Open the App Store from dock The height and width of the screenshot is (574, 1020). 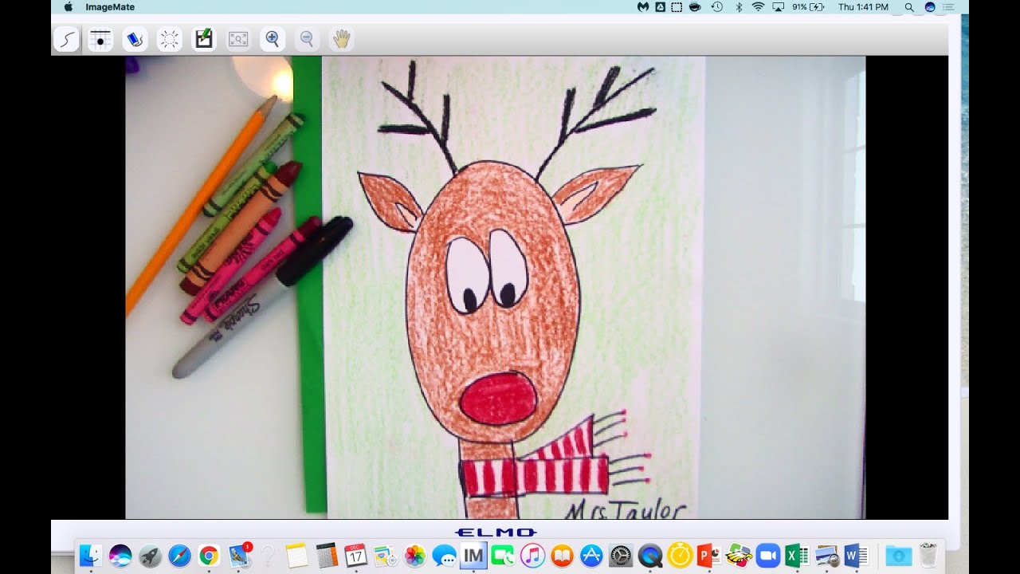pyautogui.click(x=591, y=555)
